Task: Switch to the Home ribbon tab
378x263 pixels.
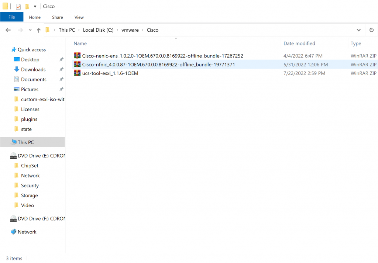Action: [x=35, y=17]
